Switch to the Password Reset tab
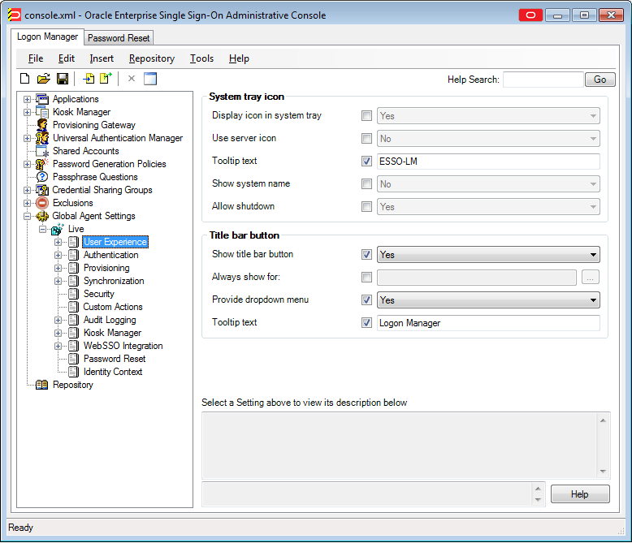Viewport: 632px width, 543px height. pyautogui.click(x=119, y=38)
